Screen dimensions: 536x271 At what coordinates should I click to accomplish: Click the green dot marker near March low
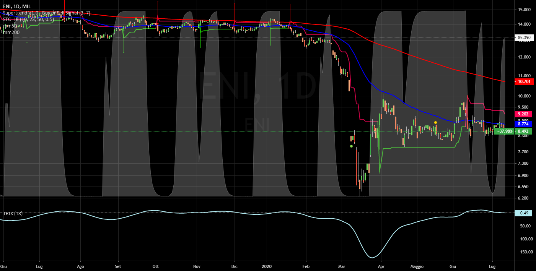pyautogui.click(x=351, y=146)
